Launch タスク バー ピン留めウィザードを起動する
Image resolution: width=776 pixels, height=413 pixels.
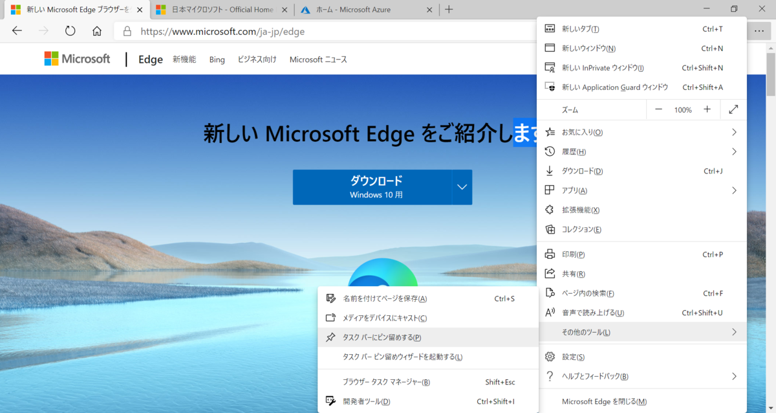pos(428,357)
